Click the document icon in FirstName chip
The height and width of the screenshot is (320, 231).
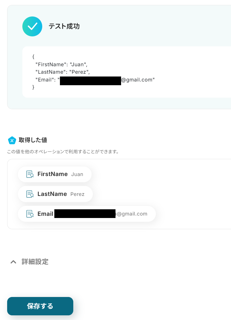(30, 174)
